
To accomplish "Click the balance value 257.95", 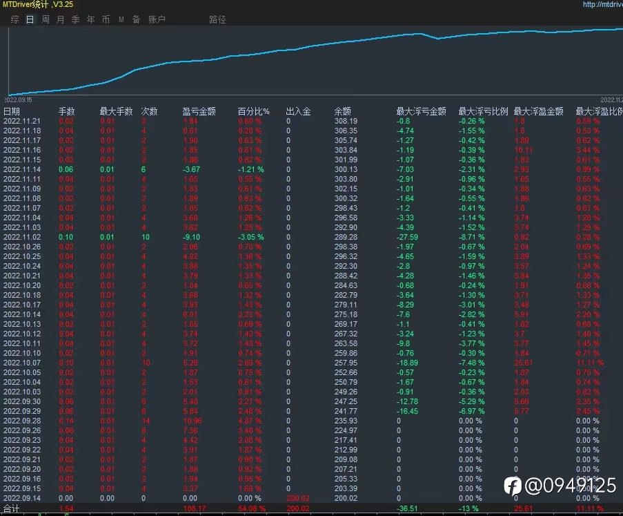I will point(346,363).
